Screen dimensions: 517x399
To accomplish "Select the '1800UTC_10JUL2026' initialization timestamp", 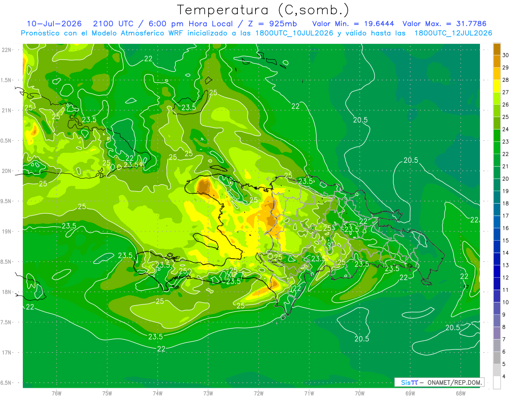I will pos(294,33).
